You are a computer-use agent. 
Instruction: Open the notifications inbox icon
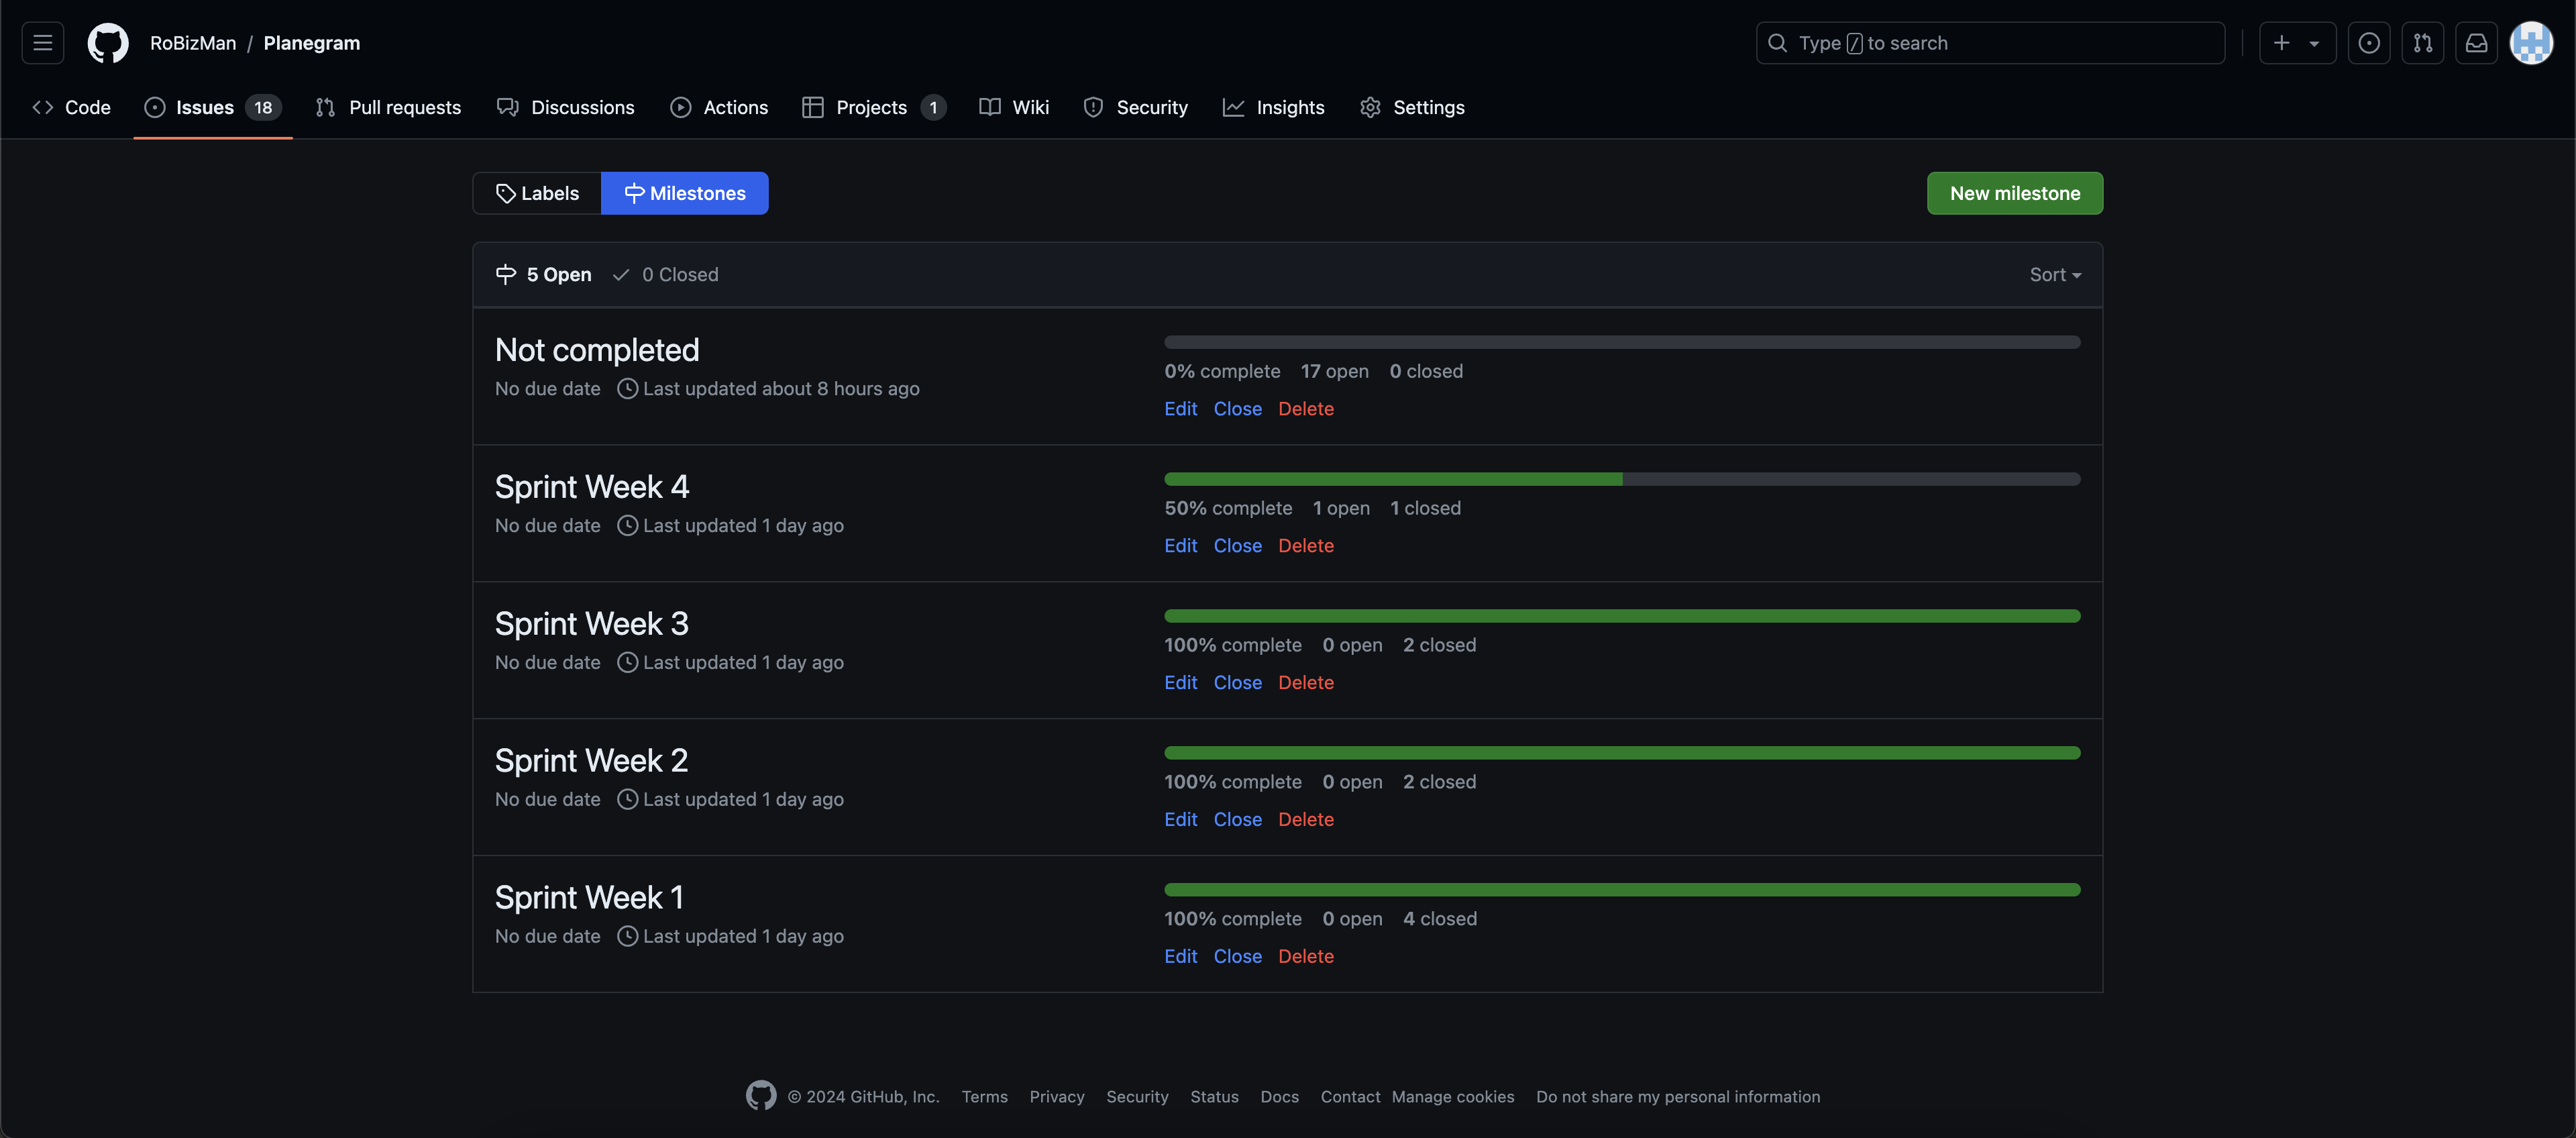coord(2476,43)
